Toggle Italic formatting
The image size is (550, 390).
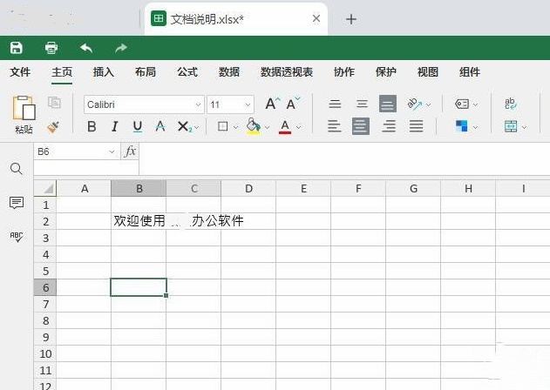[115, 126]
